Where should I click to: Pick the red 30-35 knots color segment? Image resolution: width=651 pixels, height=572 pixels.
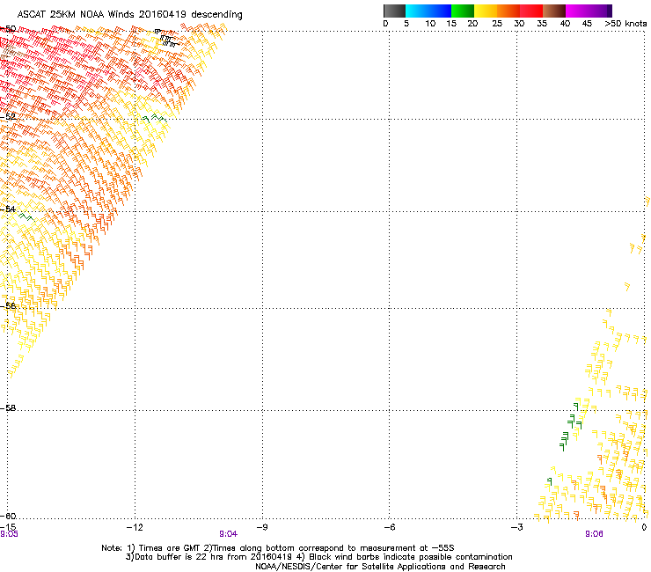pos(531,11)
